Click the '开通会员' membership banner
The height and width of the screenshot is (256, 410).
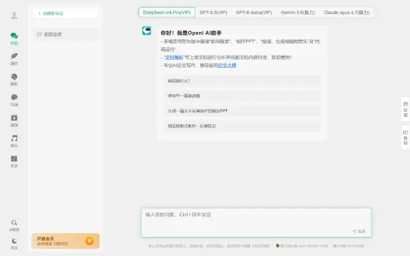pyautogui.click(x=65, y=241)
